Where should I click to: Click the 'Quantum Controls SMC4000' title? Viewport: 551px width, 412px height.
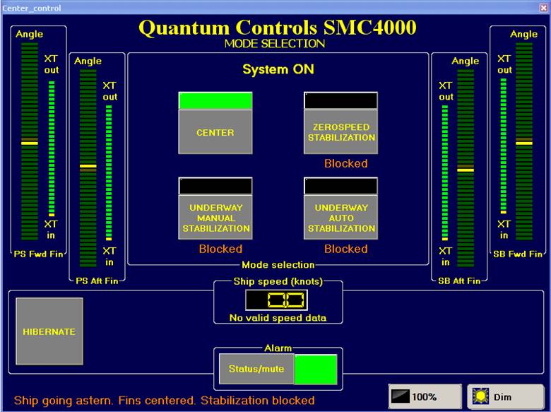click(278, 28)
